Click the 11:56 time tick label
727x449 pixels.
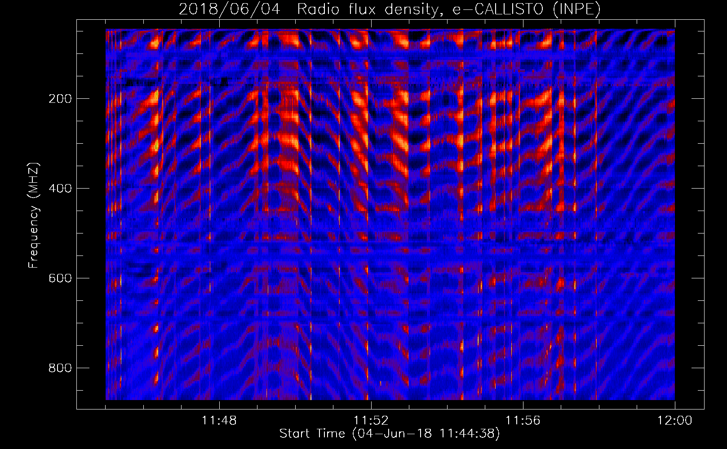pos(523,421)
